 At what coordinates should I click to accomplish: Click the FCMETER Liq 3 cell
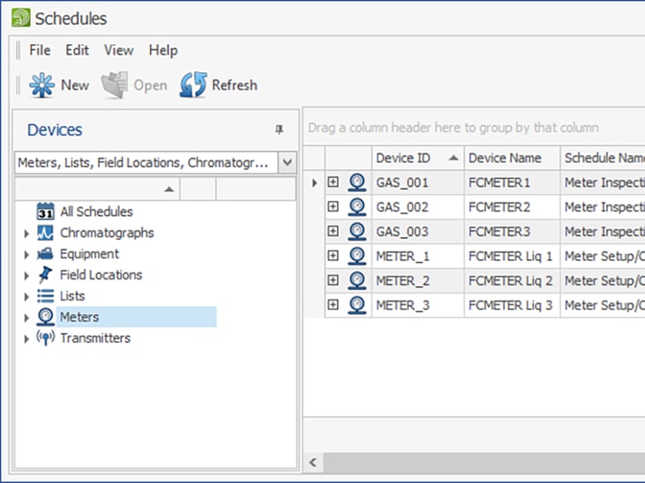(512, 305)
